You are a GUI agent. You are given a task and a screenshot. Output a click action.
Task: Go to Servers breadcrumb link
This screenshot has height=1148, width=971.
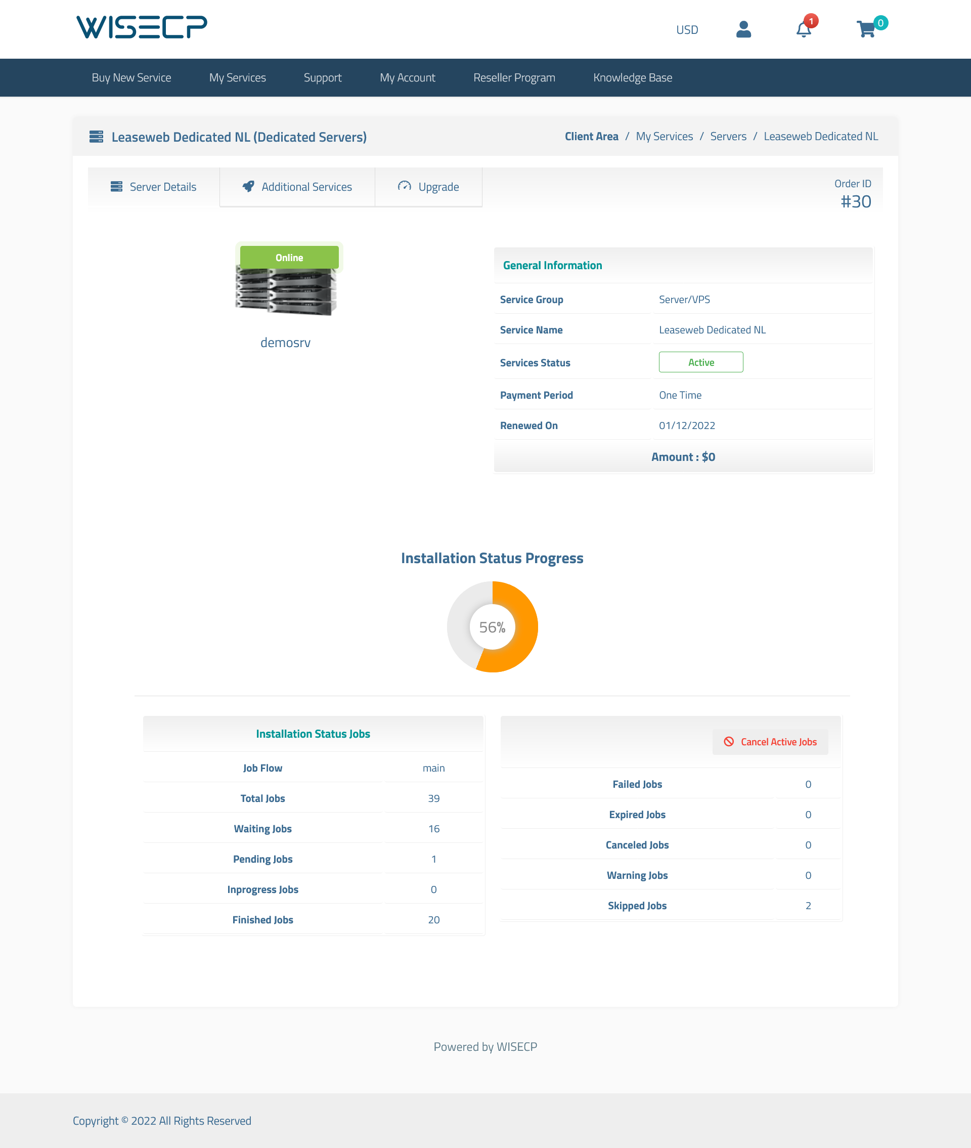pos(728,137)
